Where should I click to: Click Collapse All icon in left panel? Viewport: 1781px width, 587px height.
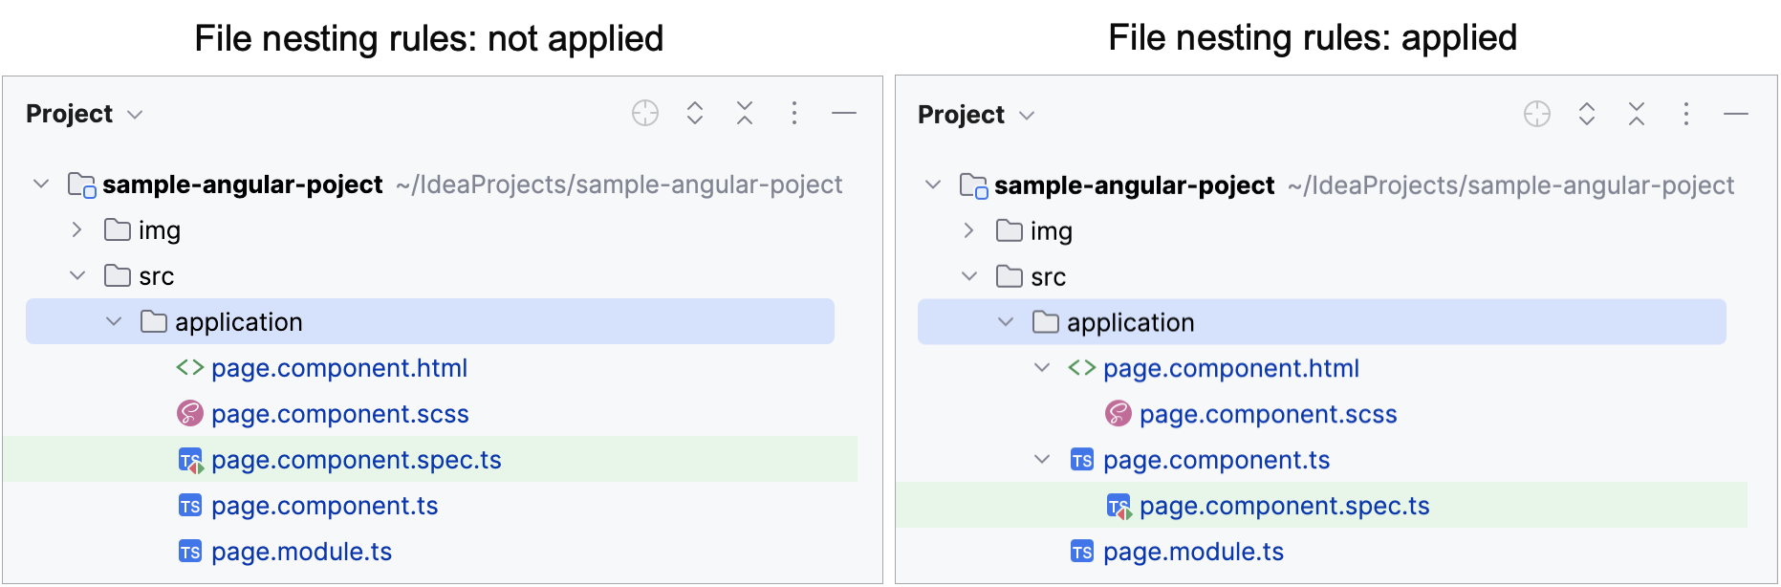coord(745,114)
